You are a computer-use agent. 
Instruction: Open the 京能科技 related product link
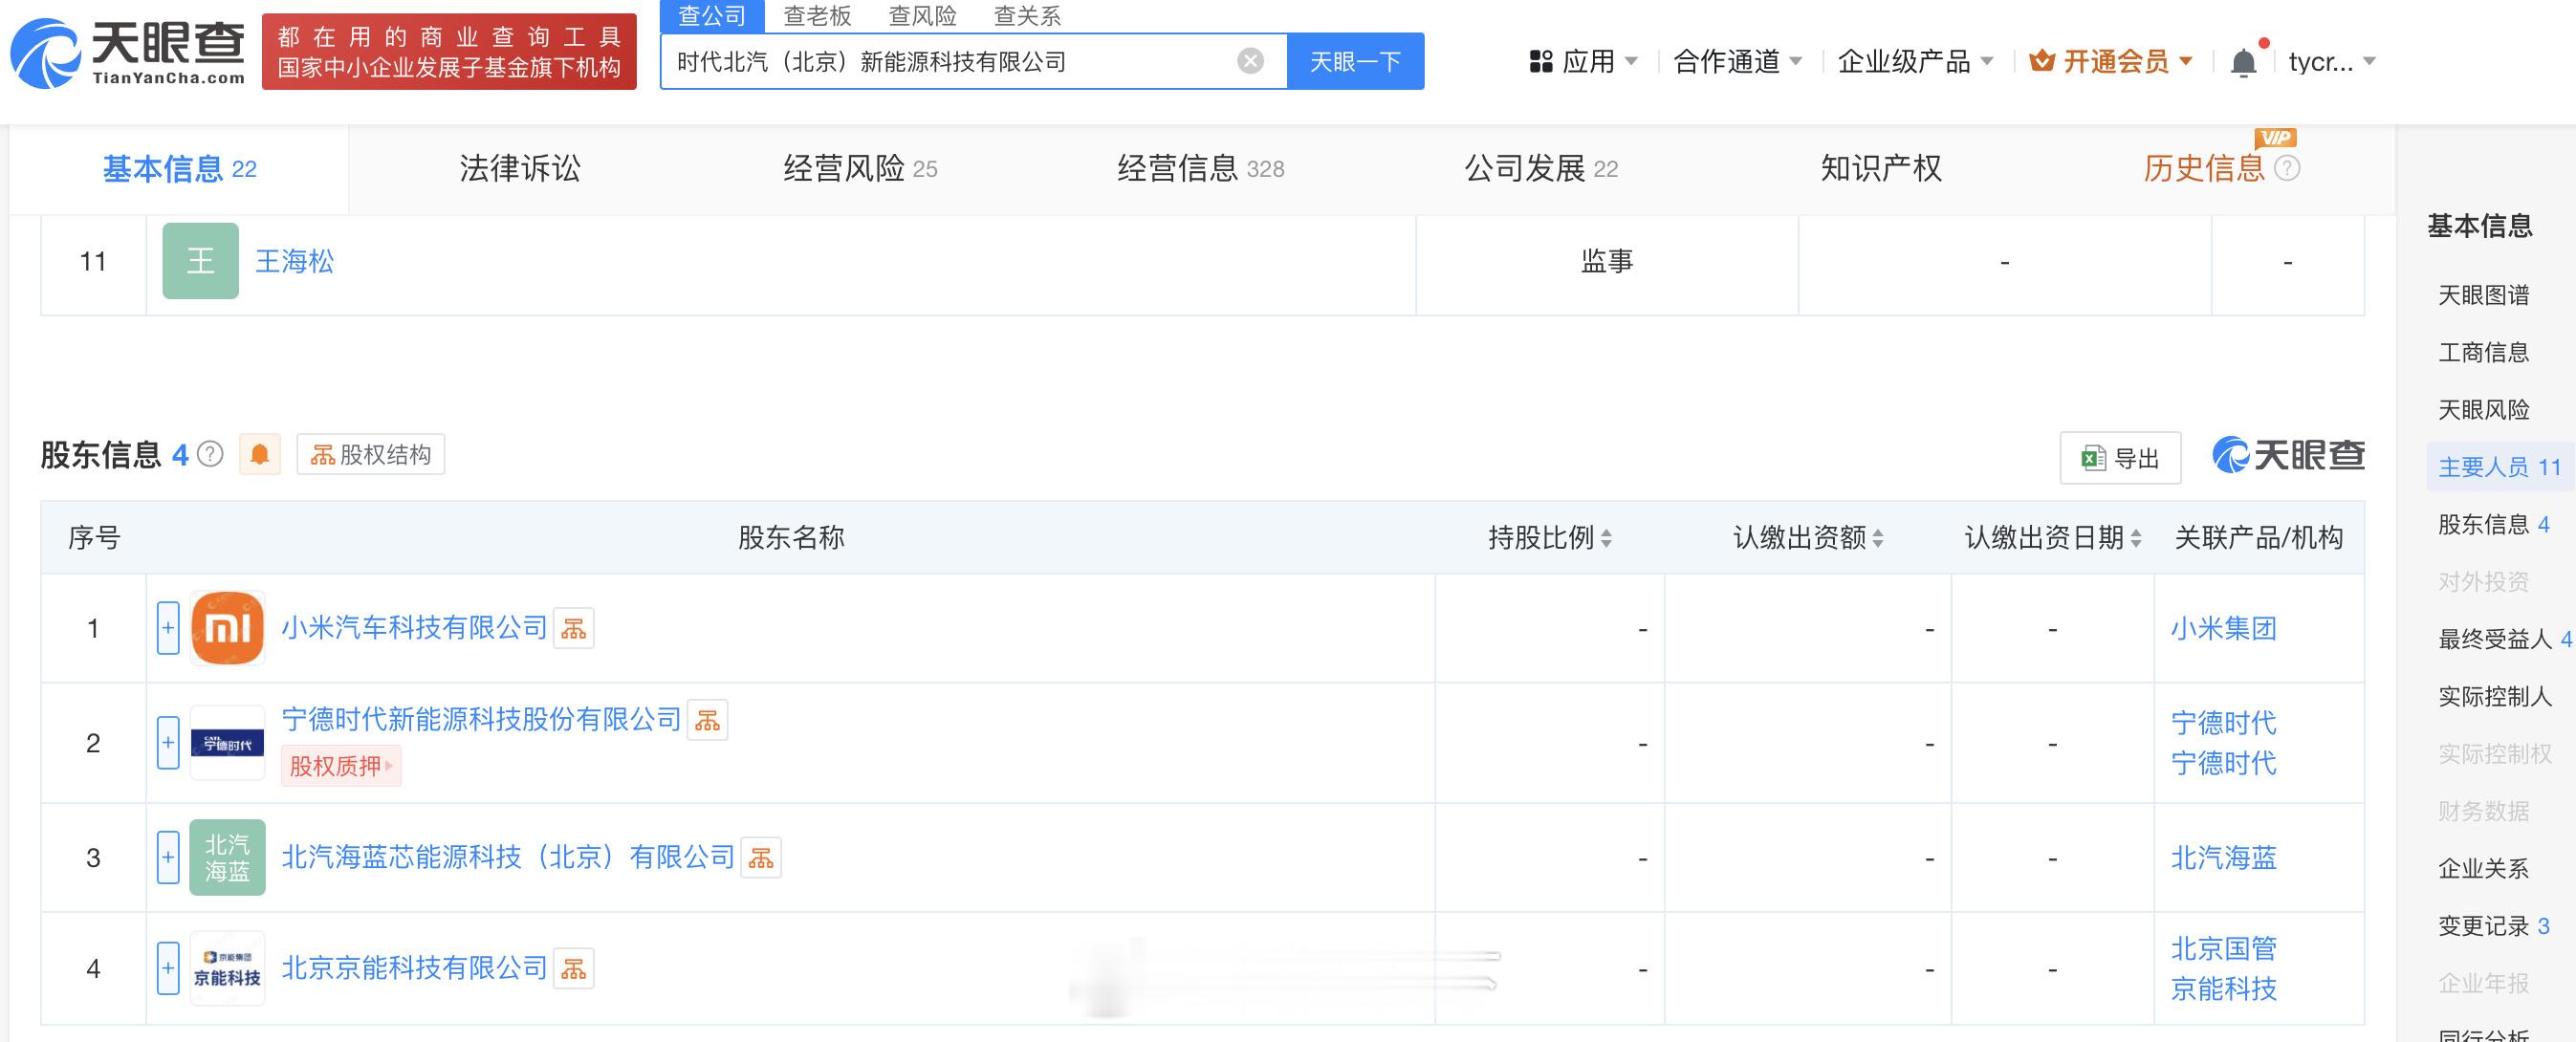pos(2223,989)
